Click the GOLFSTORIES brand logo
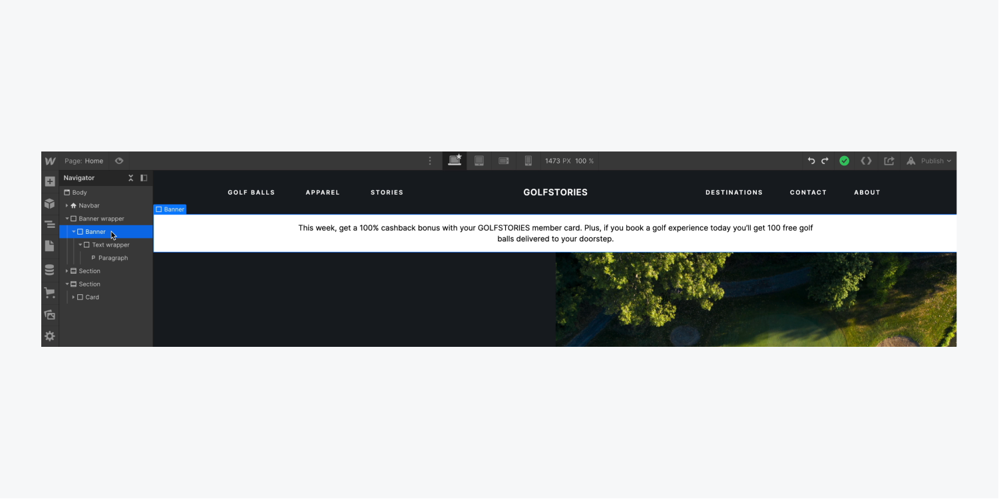Image resolution: width=999 pixels, height=499 pixels. [556, 193]
